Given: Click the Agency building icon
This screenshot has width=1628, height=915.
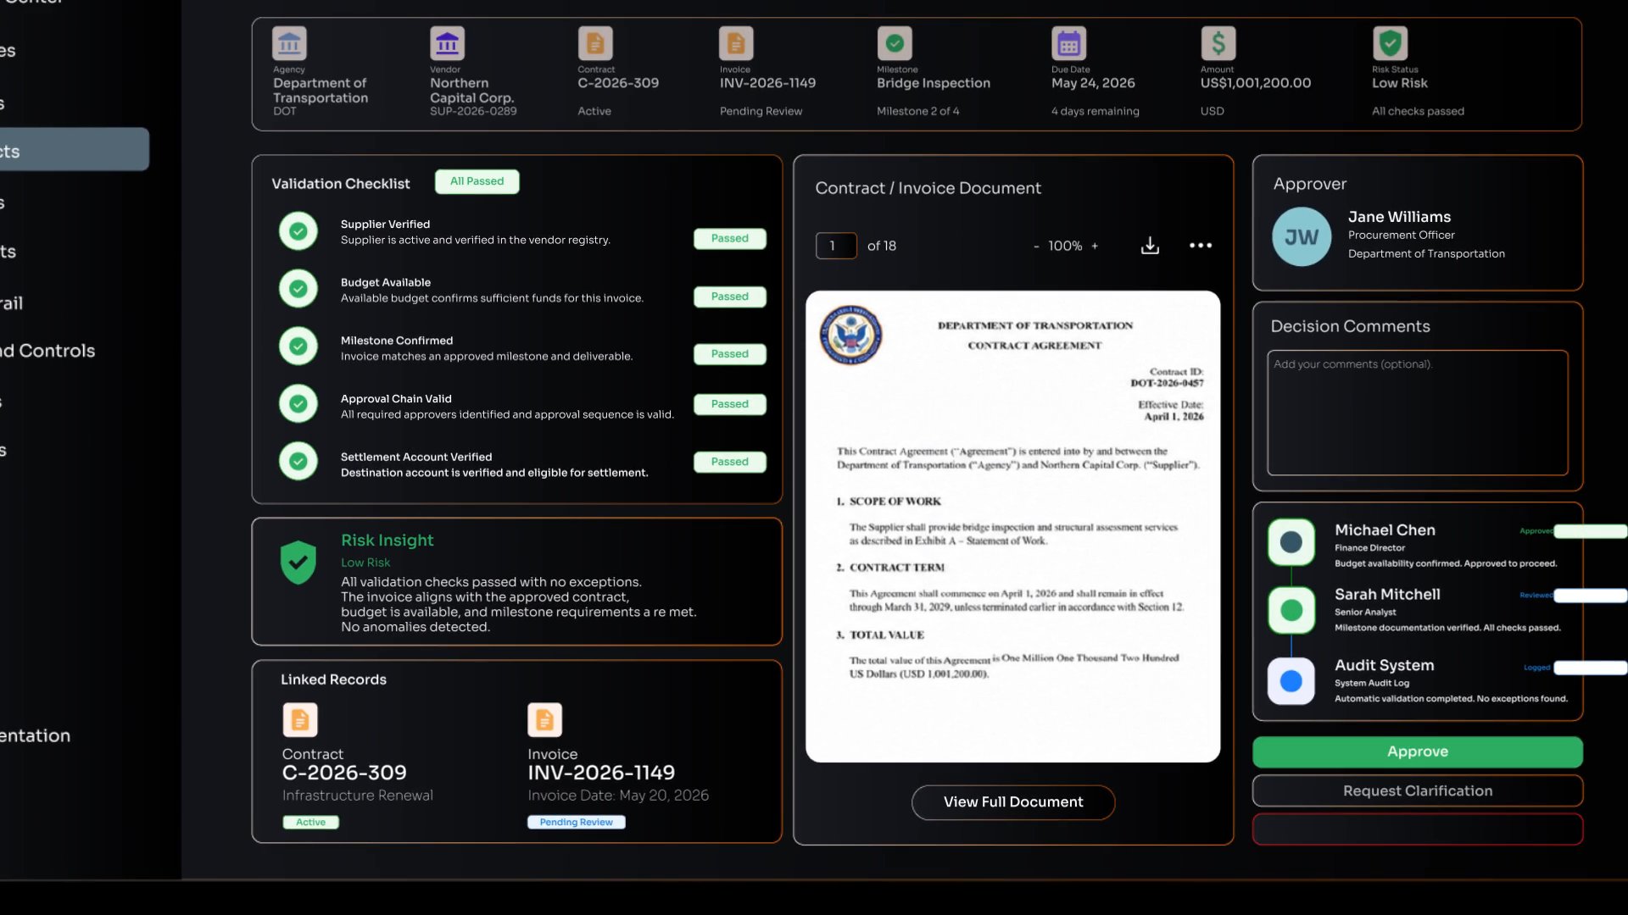Looking at the screenshot, I should (x=289, y=43).
